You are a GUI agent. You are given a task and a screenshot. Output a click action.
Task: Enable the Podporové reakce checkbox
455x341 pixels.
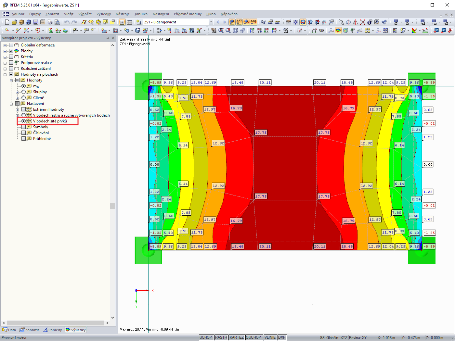tap(11, 63)
